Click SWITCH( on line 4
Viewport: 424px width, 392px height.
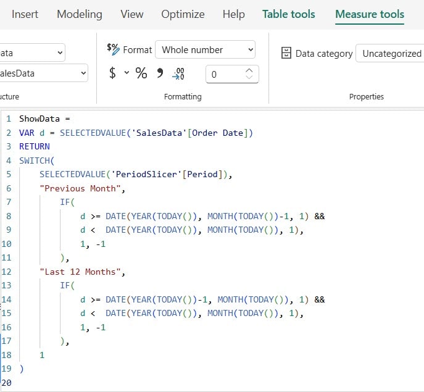point(37,161)
